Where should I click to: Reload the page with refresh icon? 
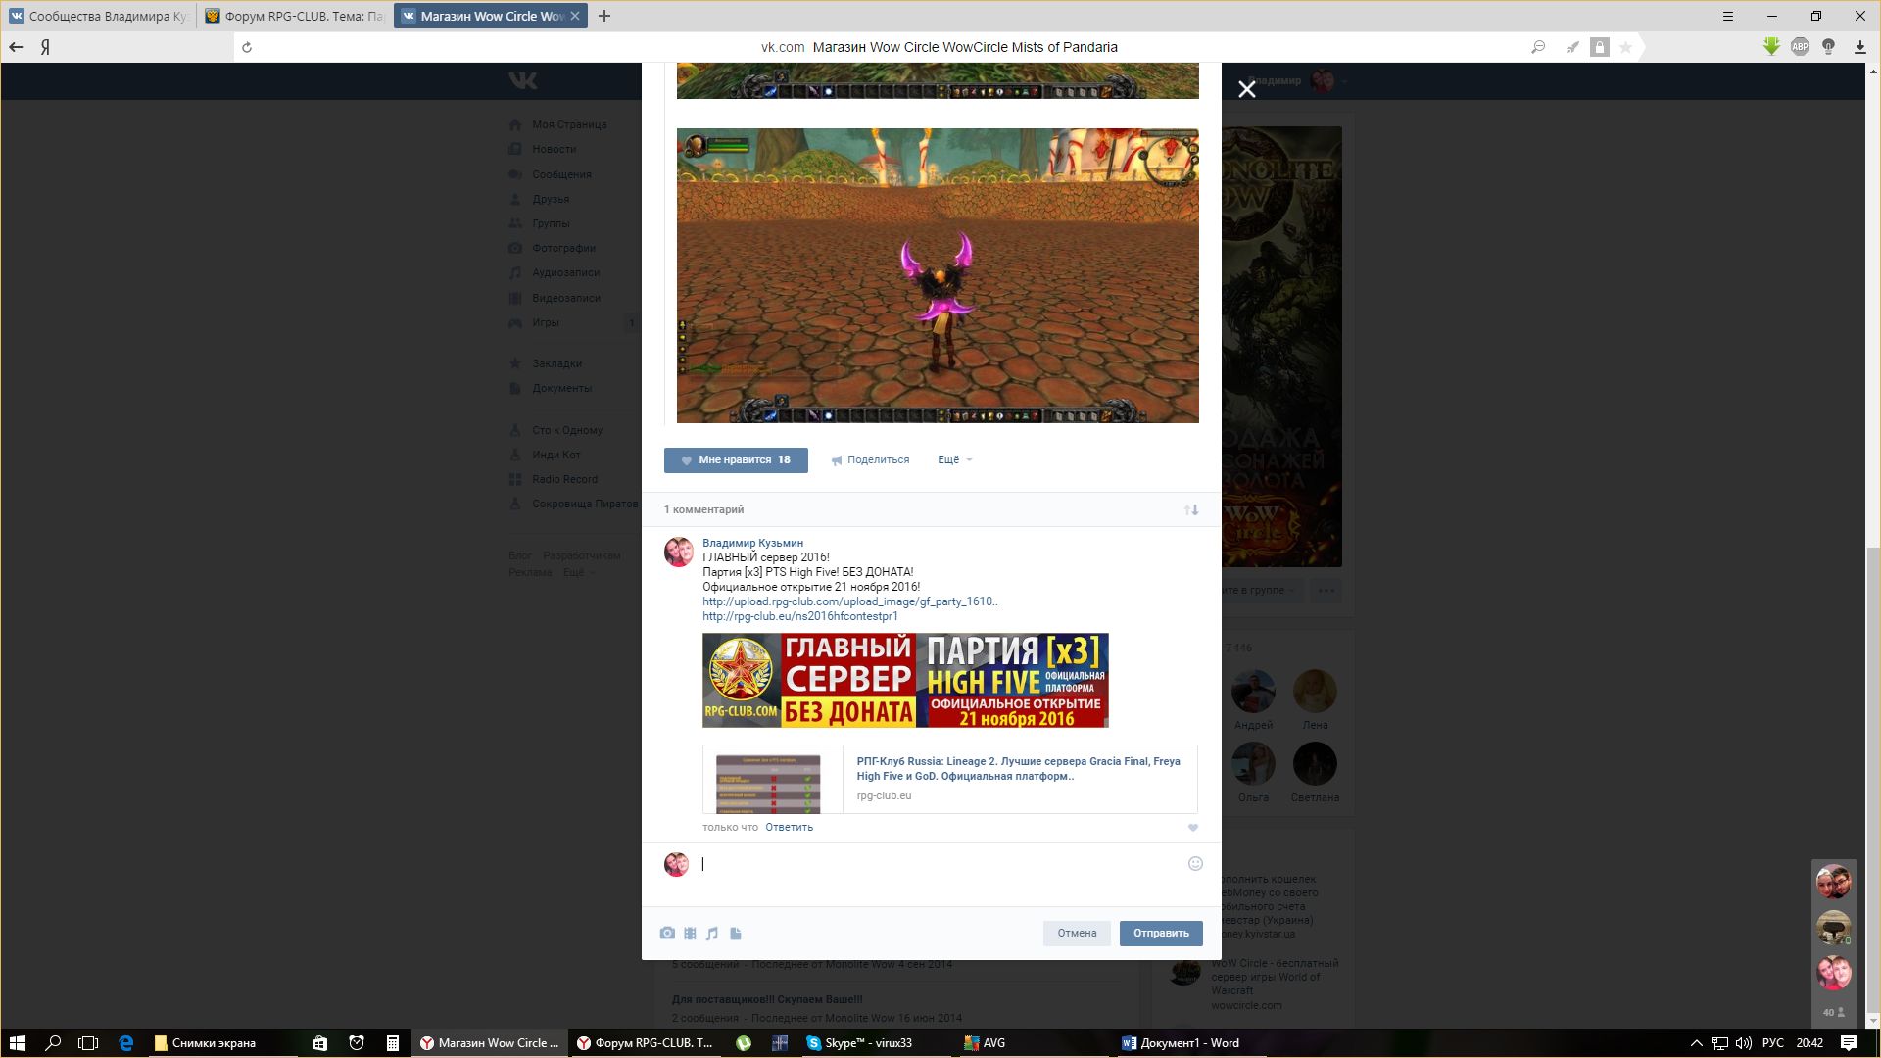[247, 47]
